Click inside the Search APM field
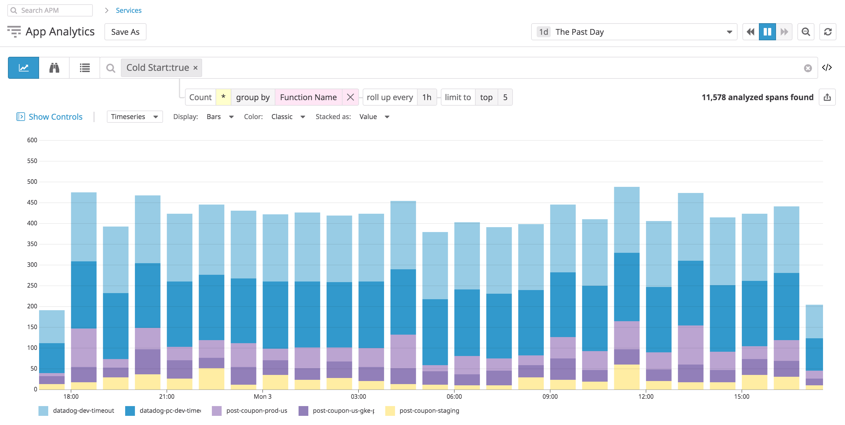Image resolution: width=845 pixels, height=425 pixels. click(x=49, y=10)
